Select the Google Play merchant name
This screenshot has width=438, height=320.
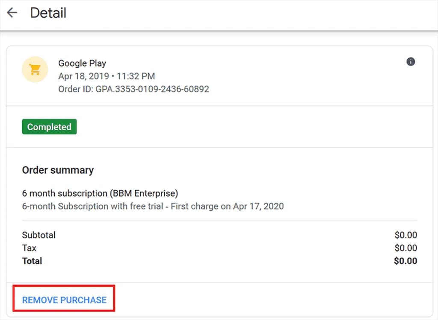(x=82, y=63)
